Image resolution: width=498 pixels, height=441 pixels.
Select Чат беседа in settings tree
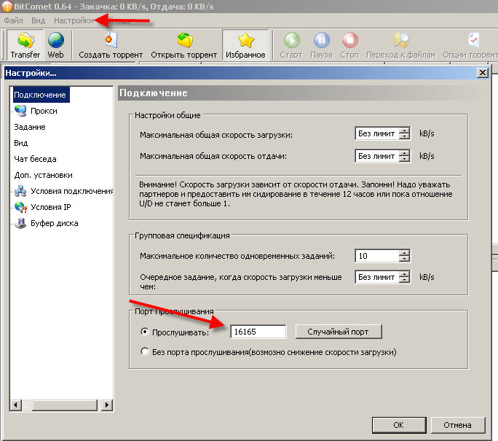[35, 159]
